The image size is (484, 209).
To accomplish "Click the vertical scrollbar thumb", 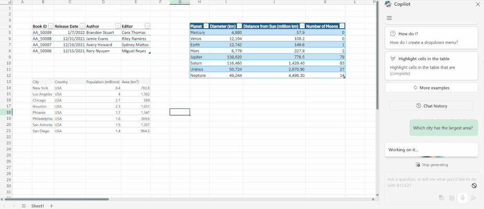I will coord(377,55).
